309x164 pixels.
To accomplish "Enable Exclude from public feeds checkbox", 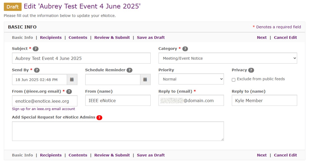I will (234, 80).
